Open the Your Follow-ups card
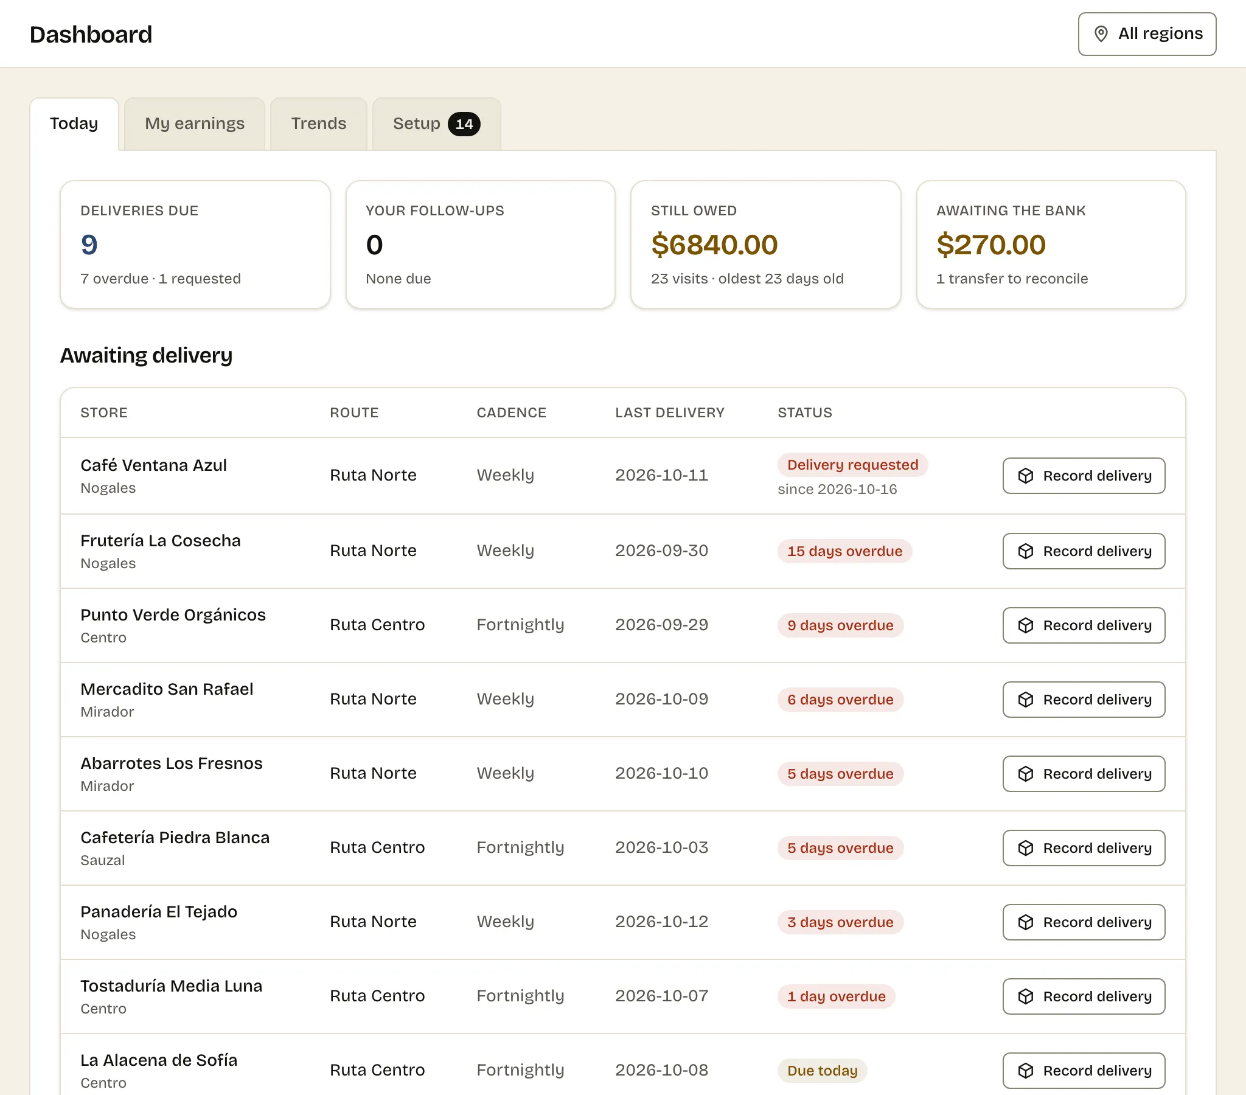The image size is (1246, 1095). 481,245
